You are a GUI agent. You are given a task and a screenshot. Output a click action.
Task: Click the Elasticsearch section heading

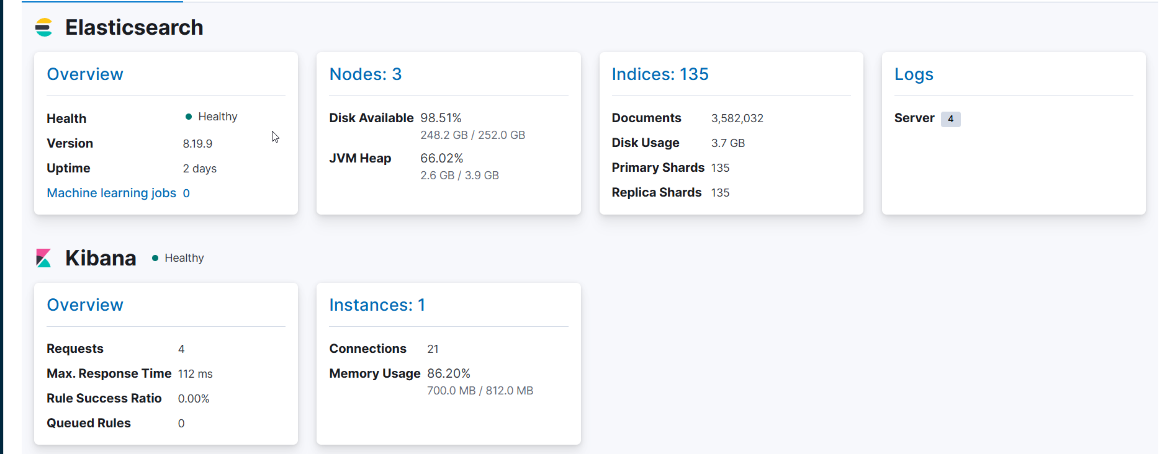(x=134, y=27)
